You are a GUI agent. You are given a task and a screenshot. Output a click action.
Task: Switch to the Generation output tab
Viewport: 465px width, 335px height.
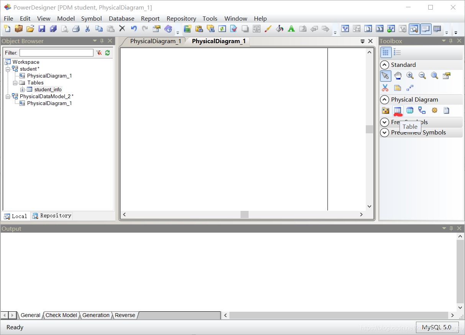(96, 315)
